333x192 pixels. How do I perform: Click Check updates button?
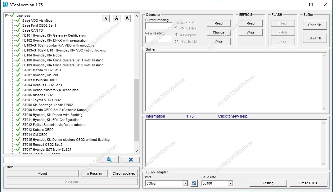124,173
